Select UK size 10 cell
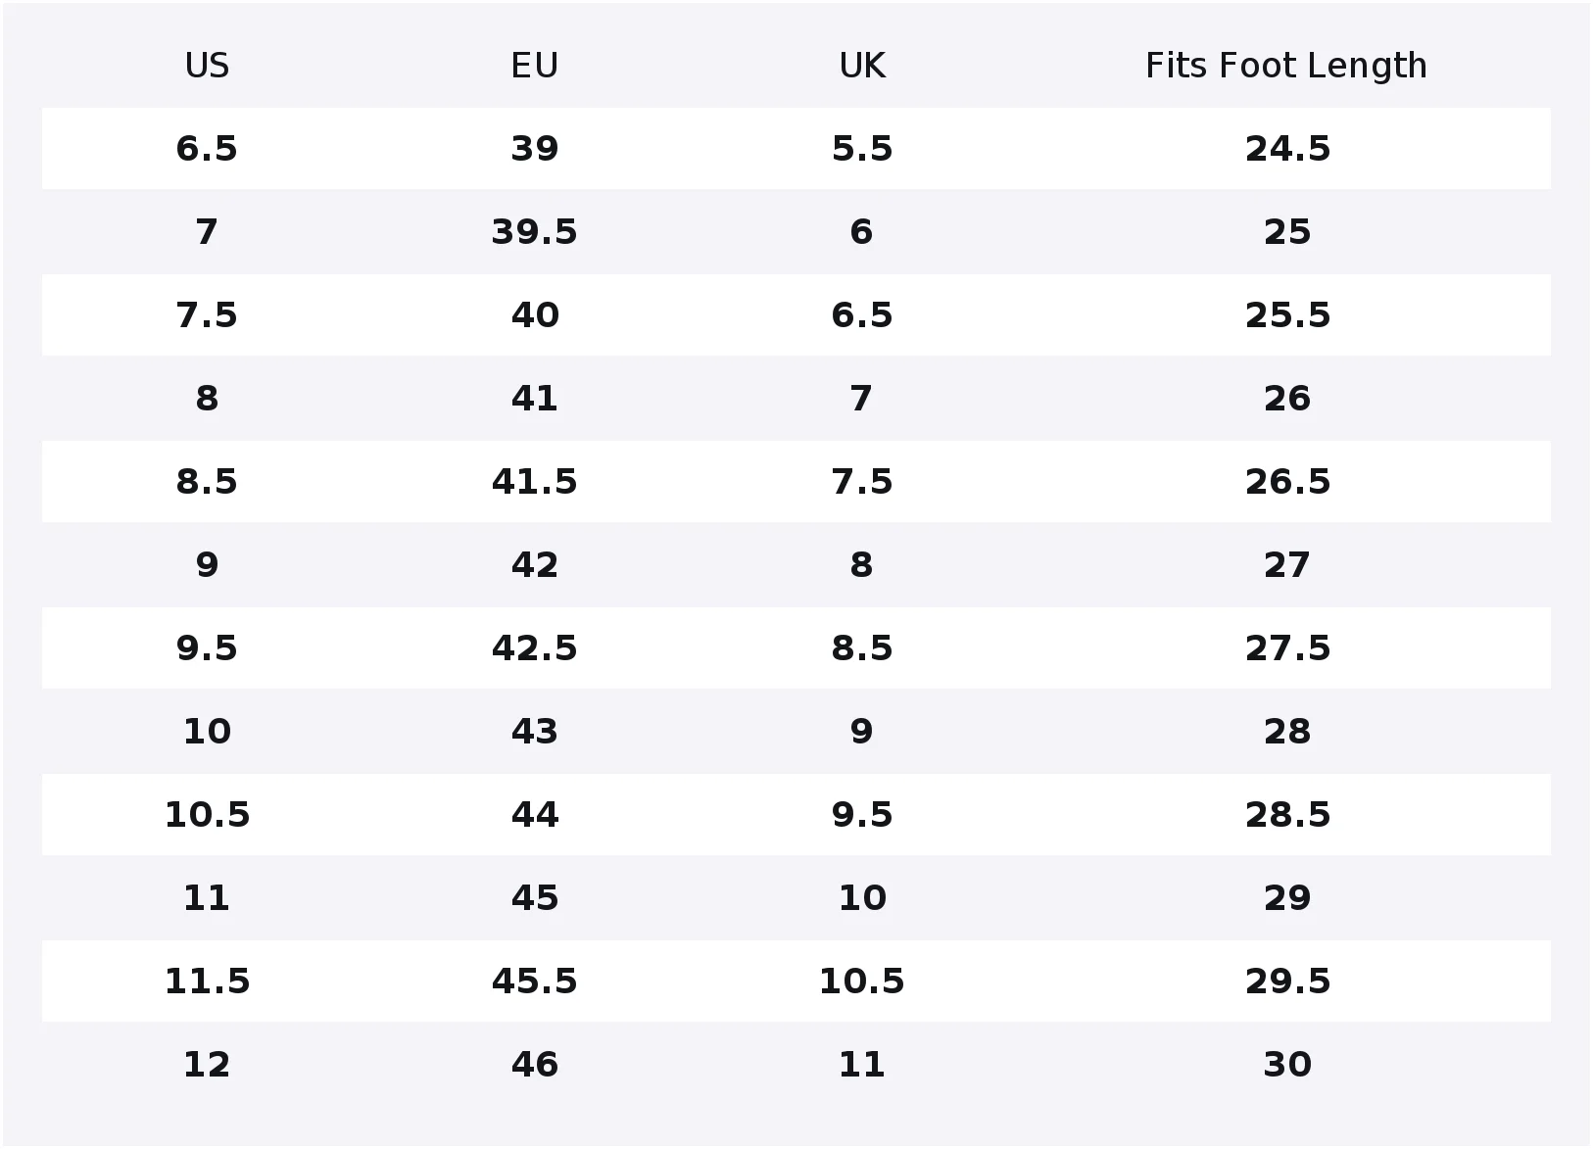Image resolution: width=1593 pixels, height=1149 pixels. click(x=861, y=898)
